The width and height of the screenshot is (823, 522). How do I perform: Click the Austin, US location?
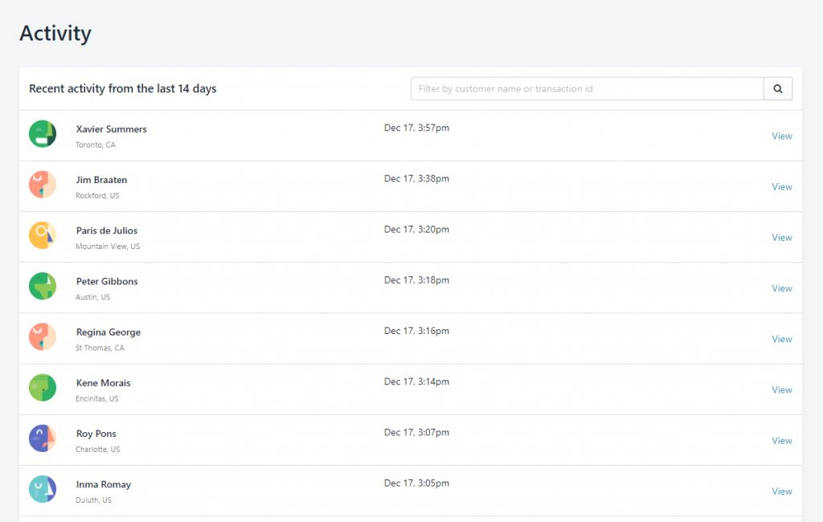[x=93, y=297]
